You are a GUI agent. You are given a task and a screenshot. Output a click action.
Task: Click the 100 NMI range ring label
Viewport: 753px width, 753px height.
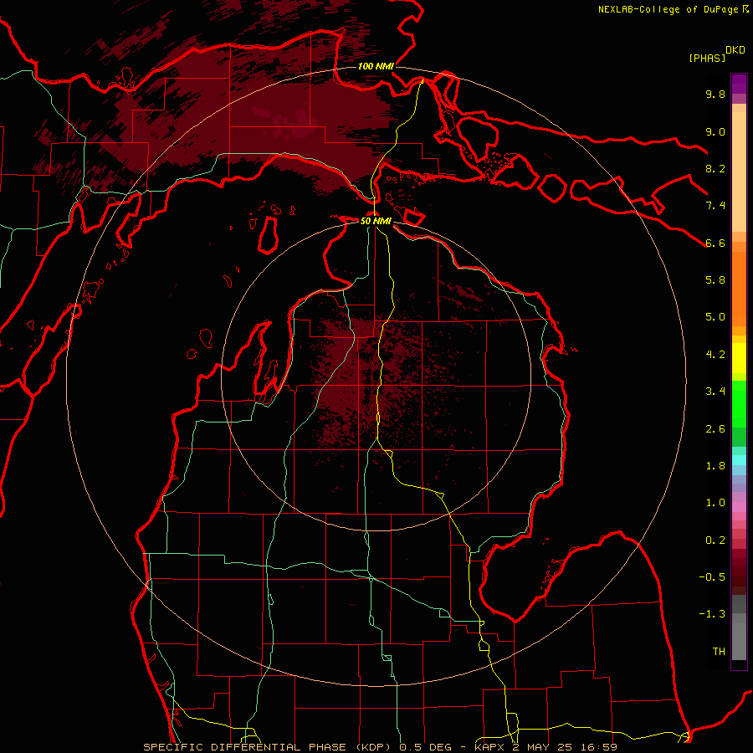376,66
